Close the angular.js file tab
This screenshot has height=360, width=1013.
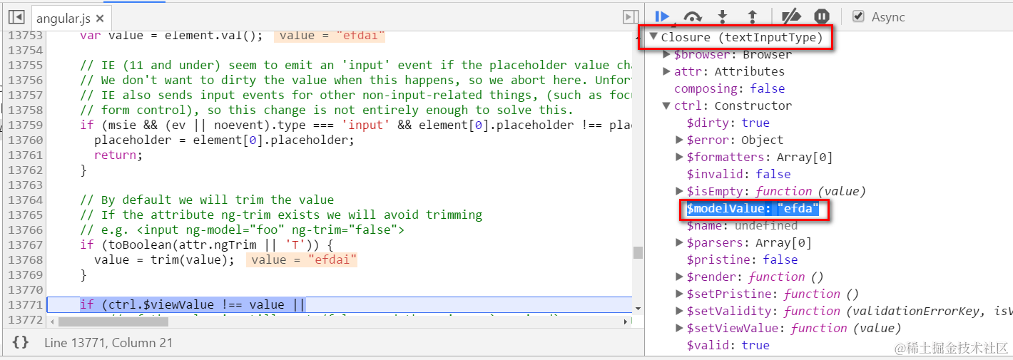click(99, 19)
